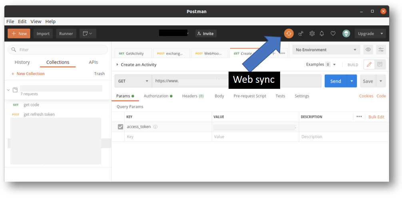Open the Save button dropdown arrow
The width and height of the screenshot is (402, 198).
(x=381, y=81)
